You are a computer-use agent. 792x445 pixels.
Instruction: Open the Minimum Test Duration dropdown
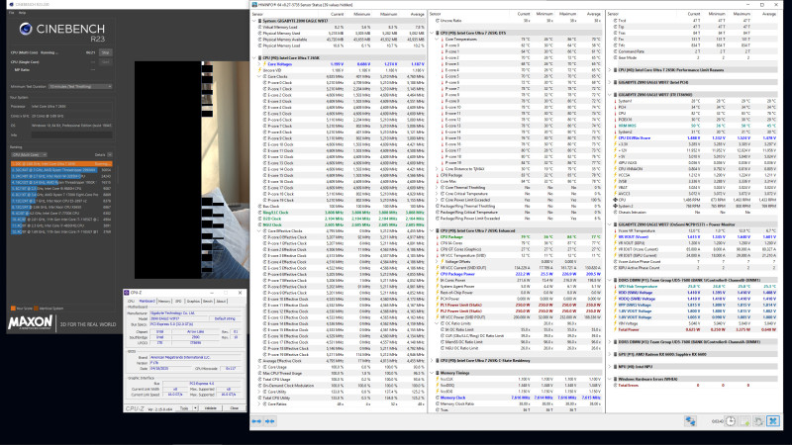(80, 87)
